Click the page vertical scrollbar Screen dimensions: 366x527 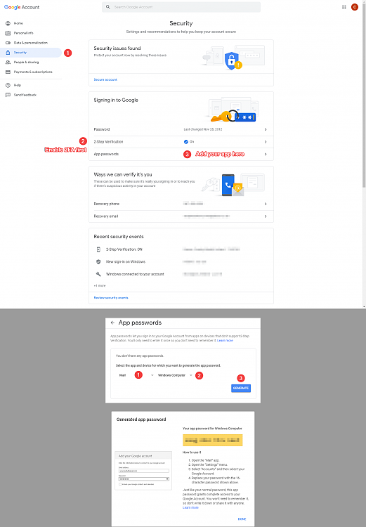tap(364, 94)
